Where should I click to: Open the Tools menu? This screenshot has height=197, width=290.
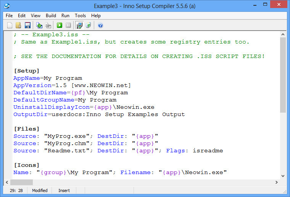point(80,16)
